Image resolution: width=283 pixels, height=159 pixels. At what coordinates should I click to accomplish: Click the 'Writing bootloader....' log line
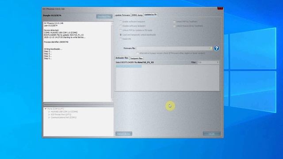(x=53, y=49)
